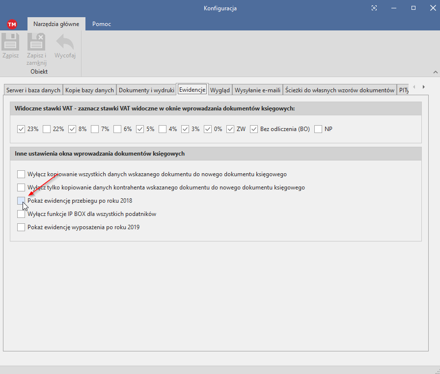Enable the 22% VAT rate checkbox
This screenshot has width=440, height=374.
[x=47, y=129]
